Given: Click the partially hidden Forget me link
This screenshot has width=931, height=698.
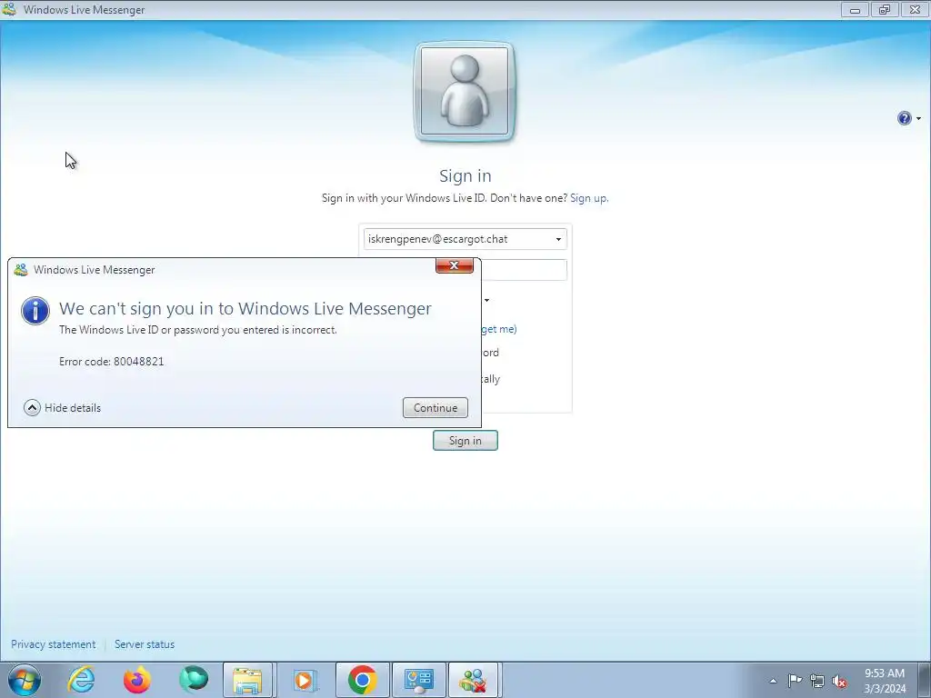Looking at the screenshot, I should (499, 329).
